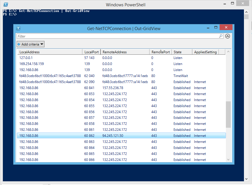The image size is (252, 185).
Task: Click the PowerShell icon in main window title bar
Action: pyautogui.click(x=5, y=5)
